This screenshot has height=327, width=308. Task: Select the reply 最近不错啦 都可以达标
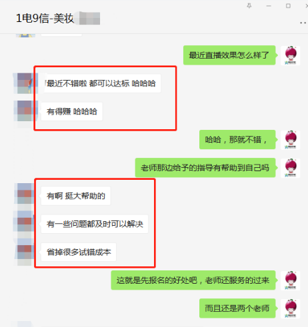pyautogui.click(x=101, y=83)
